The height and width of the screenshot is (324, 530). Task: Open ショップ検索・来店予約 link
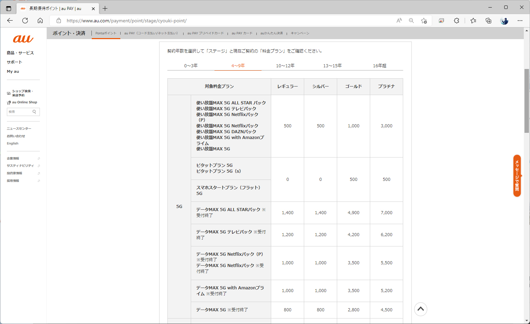23,93
